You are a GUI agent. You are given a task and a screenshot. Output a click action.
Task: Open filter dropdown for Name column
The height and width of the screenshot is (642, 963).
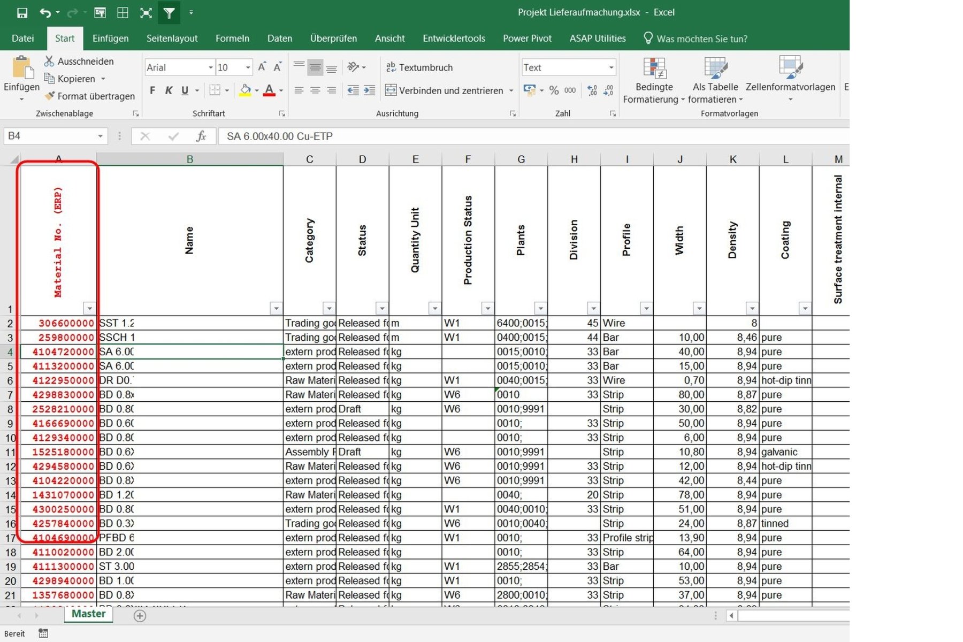pyautogui.click(x=276, y=308)
